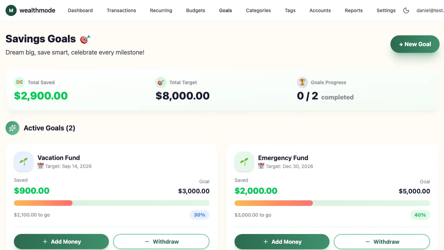444x250 pixels.
Task: Click the Vacation Fund progress bar
Action: pos(111,203)
